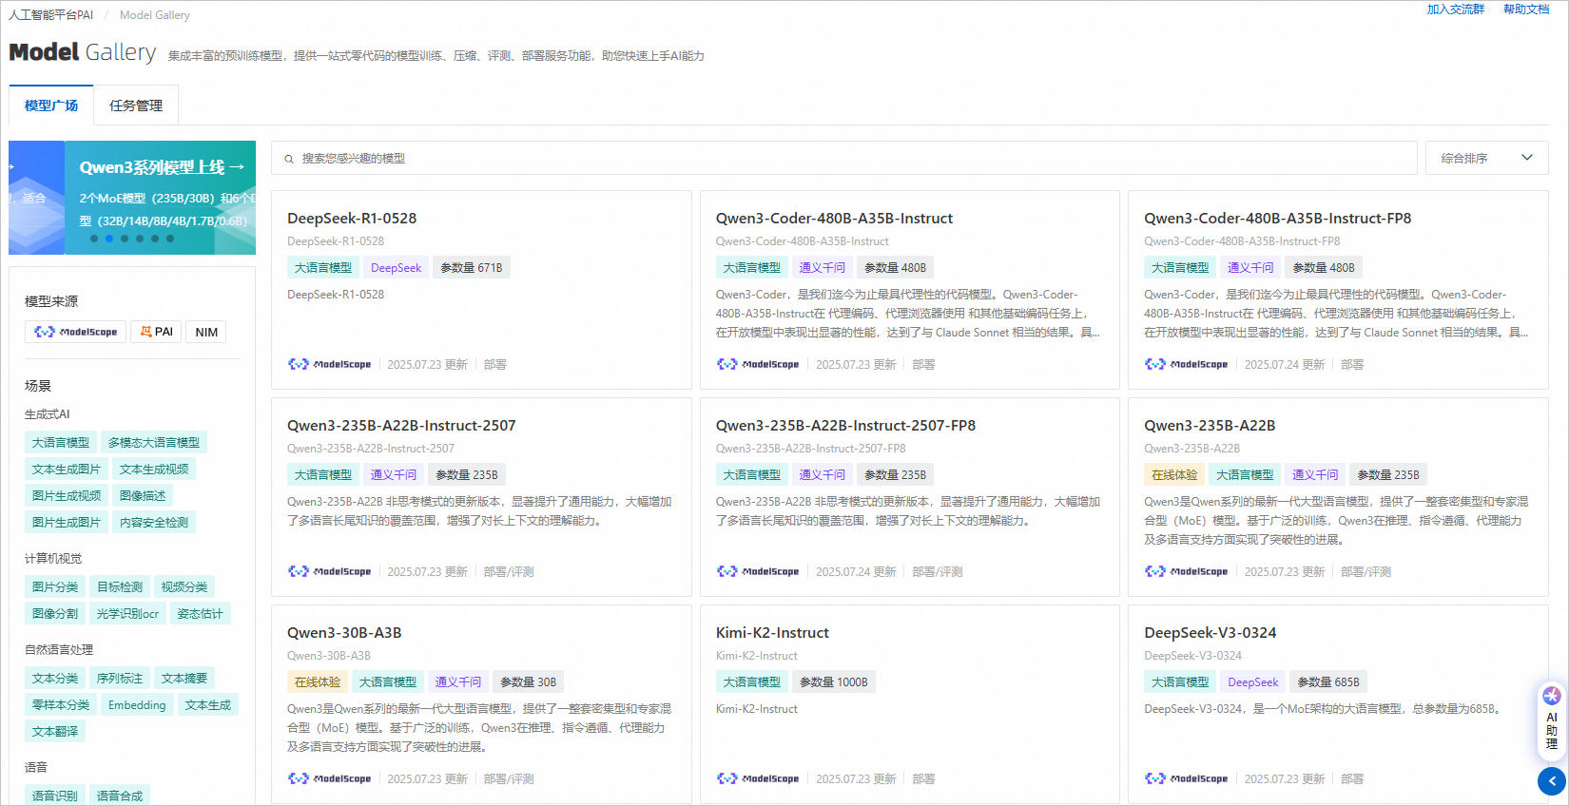Image resolution: width=1569 pixels, height=806 pixels.
Task: Toggle the 视频分类 filter tag
Action: [x=184, y=586]
